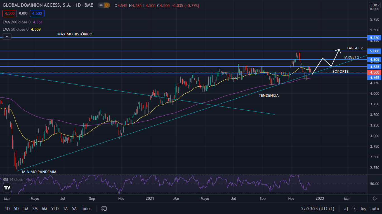
Task: Select the Todos date range
Action: [x=86, y=208]
